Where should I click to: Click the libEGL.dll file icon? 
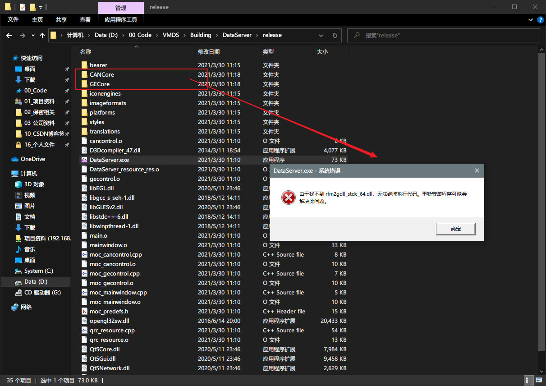[84, 188]
